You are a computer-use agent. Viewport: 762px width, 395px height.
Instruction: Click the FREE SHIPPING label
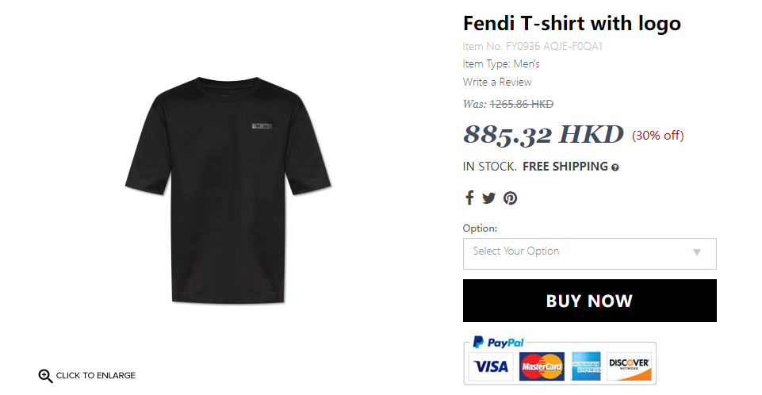565,167
